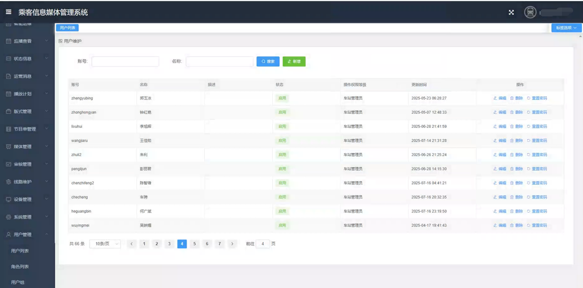Collapse the 用户管理 sidebar menu
The height and width of the screenshot is (288, 583).
coord(26,235)
